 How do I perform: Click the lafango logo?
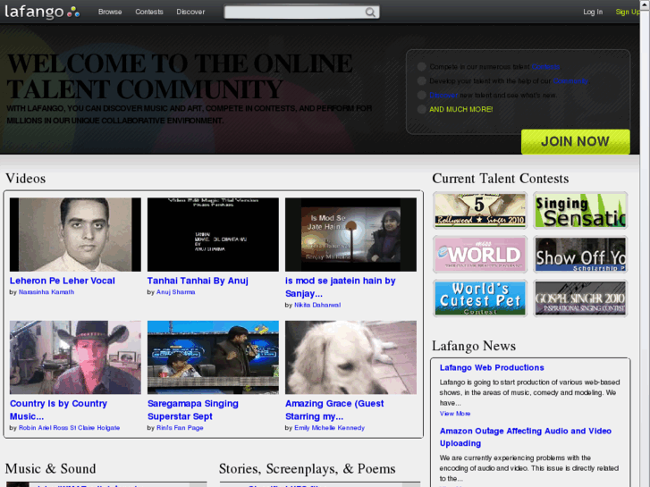tap(42, 12)
